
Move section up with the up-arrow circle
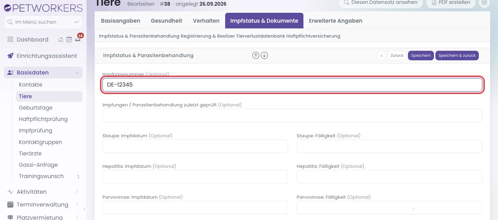tap(256, 55)
